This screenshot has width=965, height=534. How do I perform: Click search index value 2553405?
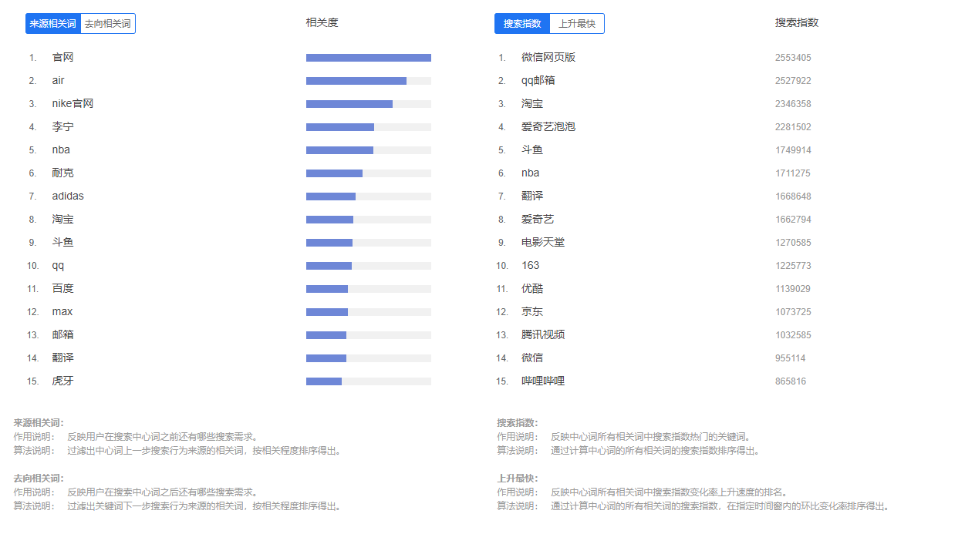point(793,58)
